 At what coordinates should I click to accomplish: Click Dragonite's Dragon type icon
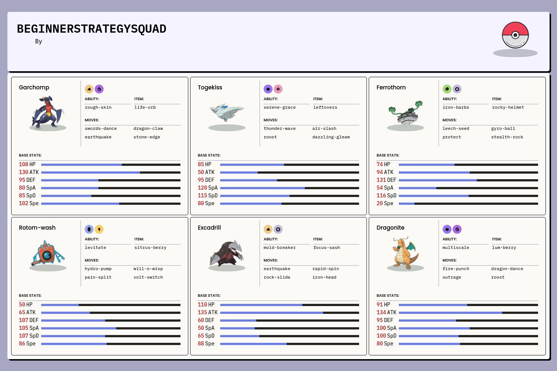(x=457, y=229)
